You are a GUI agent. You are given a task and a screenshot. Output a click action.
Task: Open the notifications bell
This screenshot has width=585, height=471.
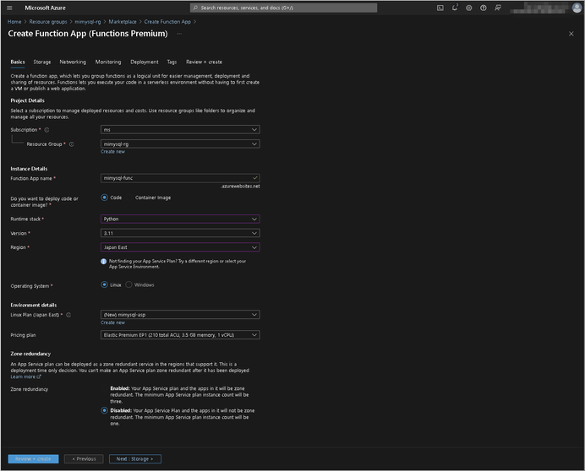(455, 8)
